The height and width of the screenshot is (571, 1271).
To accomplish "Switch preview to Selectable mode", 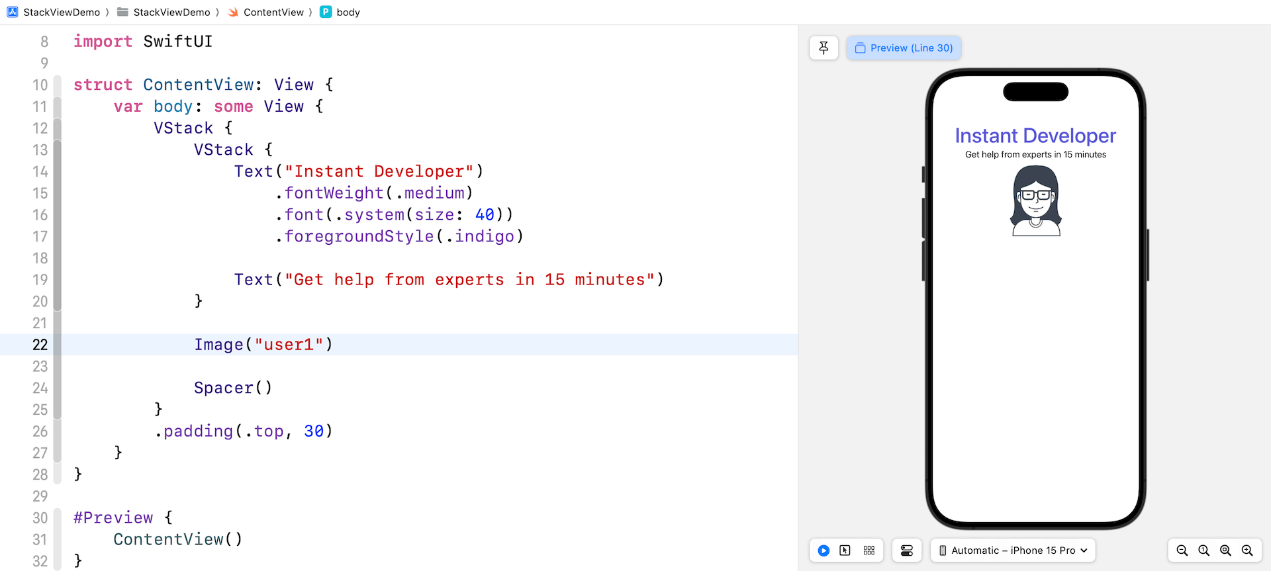I will click(845, 550).
